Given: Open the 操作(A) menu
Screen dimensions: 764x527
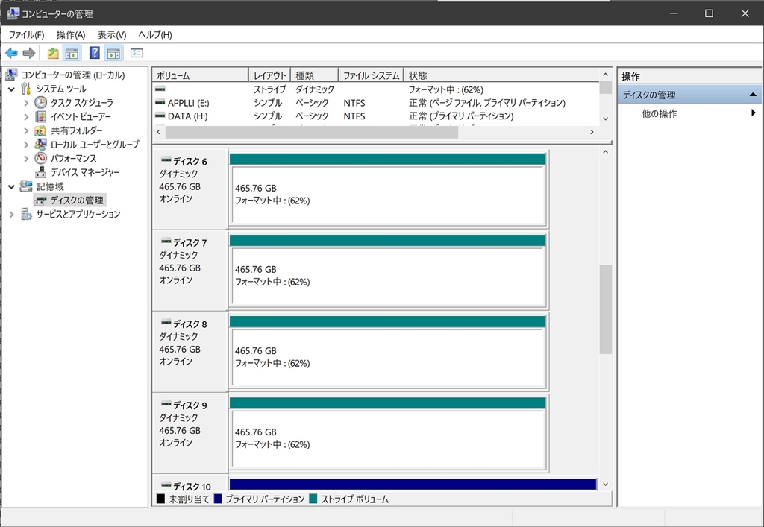Looking at the screenshot, I should point(71,35).
